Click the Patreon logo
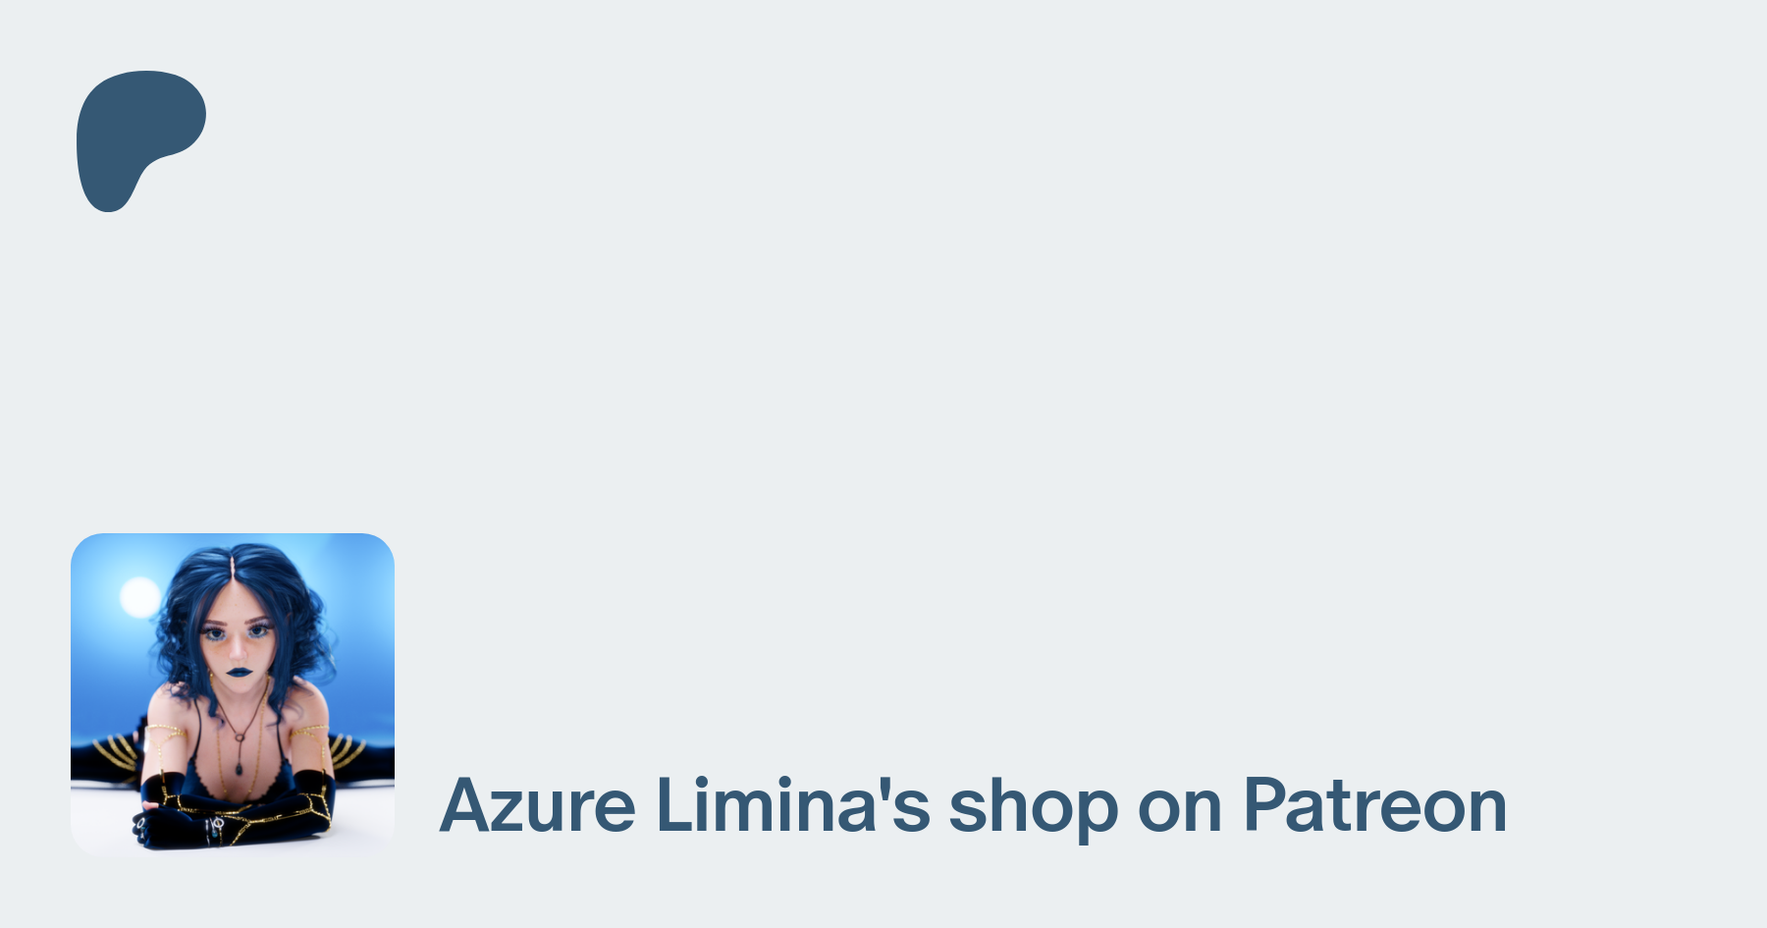Screen dimensions: 1767x928 point(141,141)
